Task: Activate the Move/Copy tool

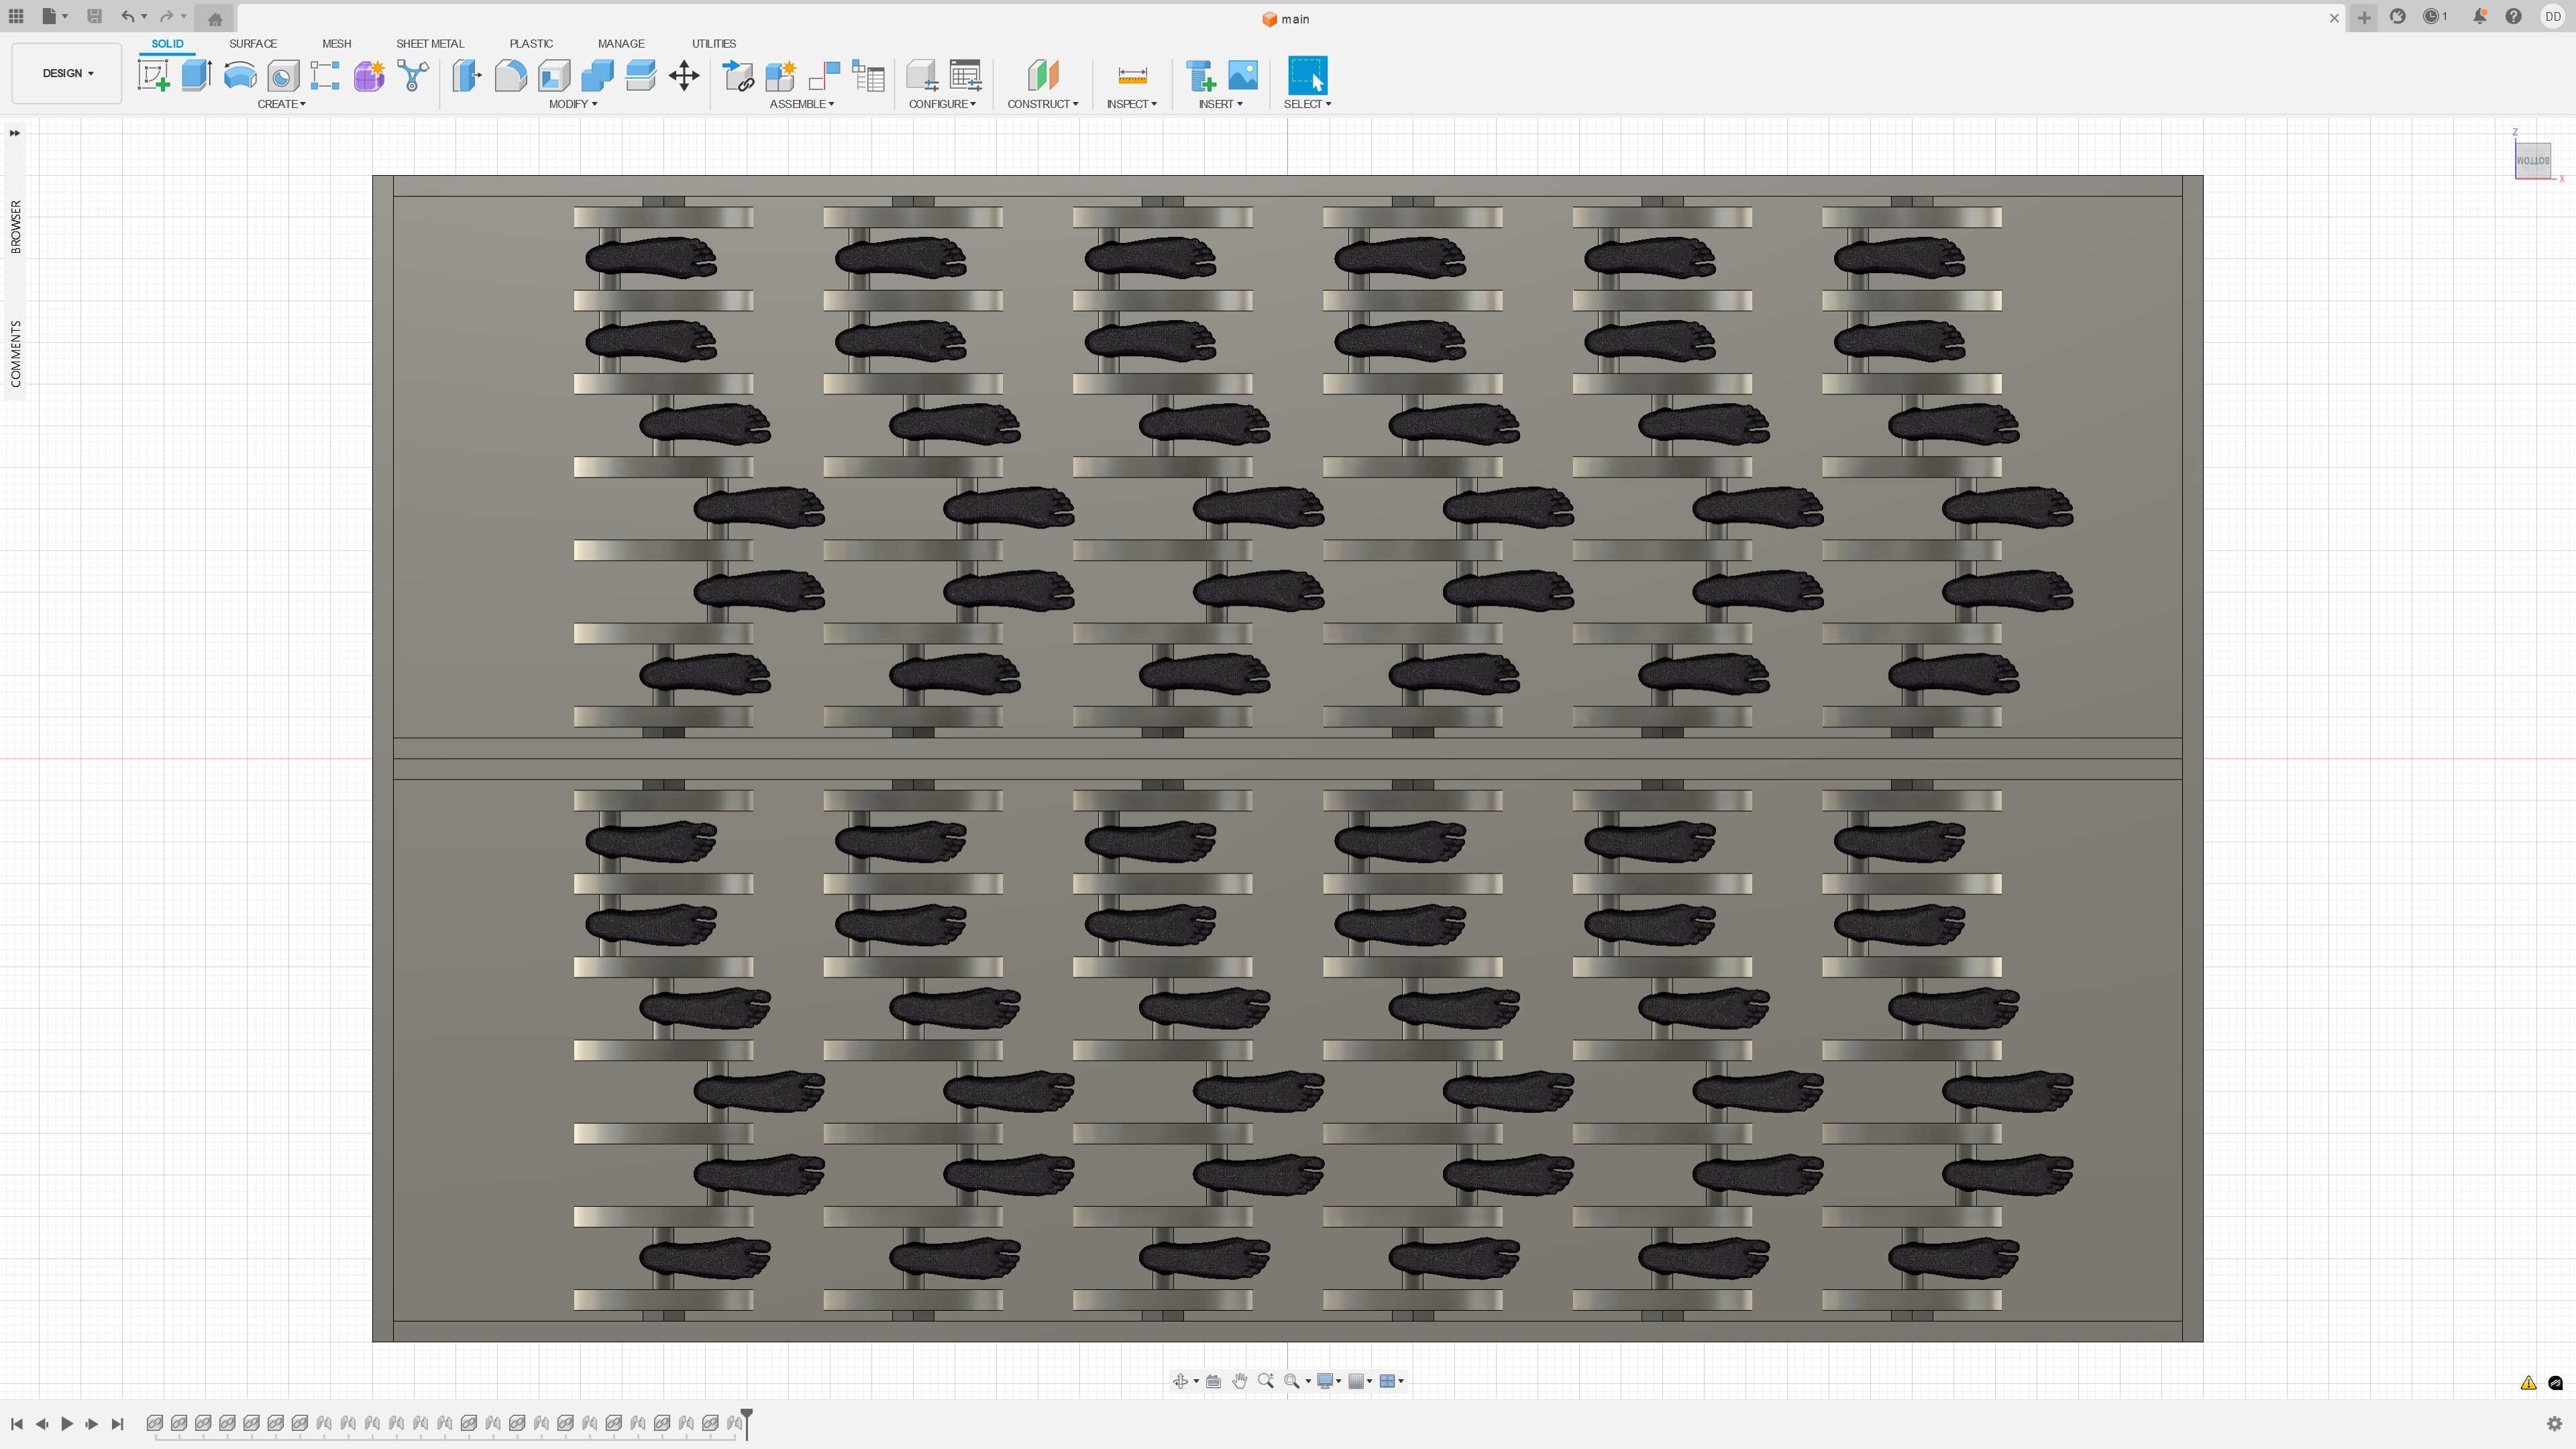Action: pos(684,76)
